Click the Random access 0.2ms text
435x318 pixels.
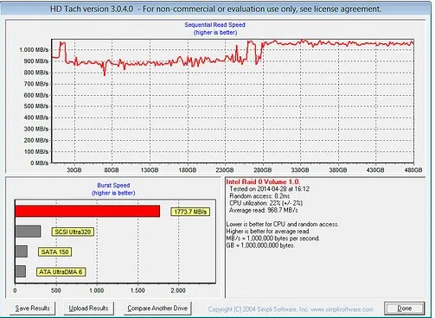259,196
